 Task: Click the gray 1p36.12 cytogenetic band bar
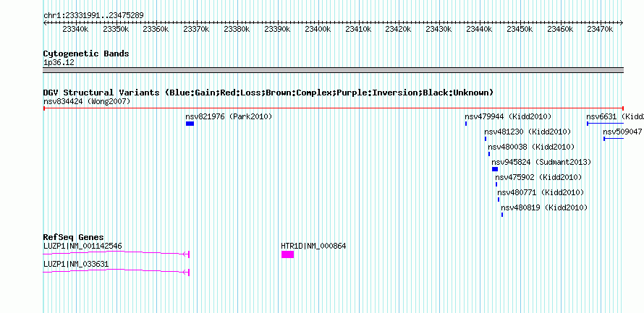pyautogui.click(x=334, y=69)
